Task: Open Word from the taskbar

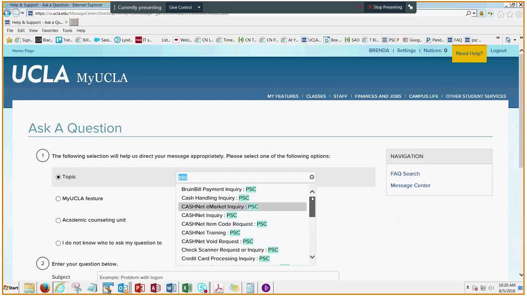Action: click(171, 288)
